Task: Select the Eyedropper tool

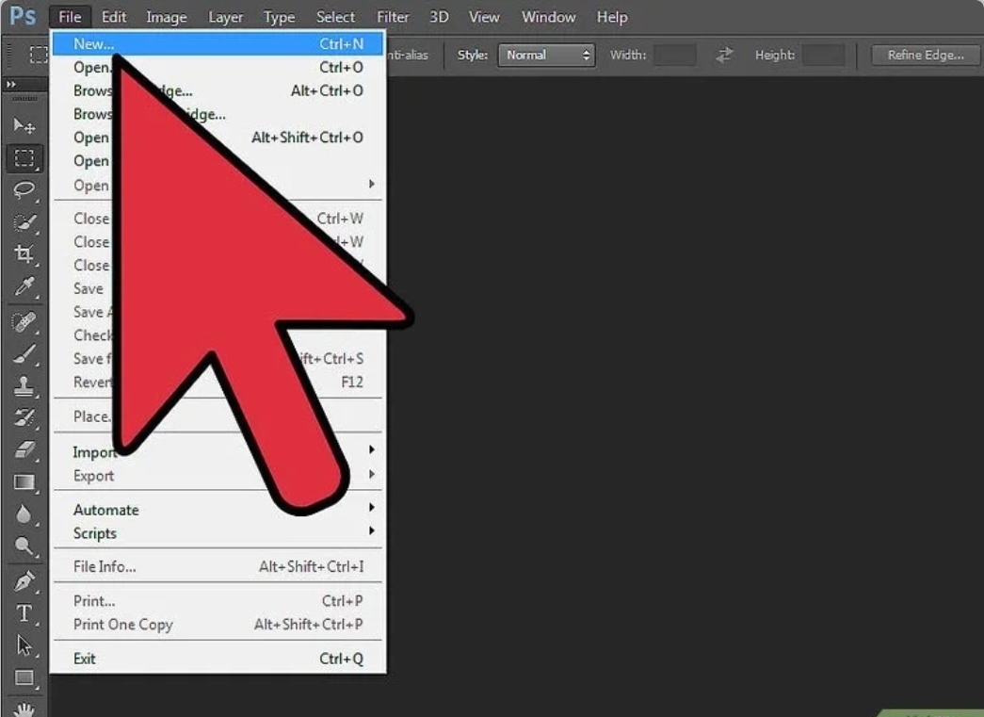Action: point(24,285)
